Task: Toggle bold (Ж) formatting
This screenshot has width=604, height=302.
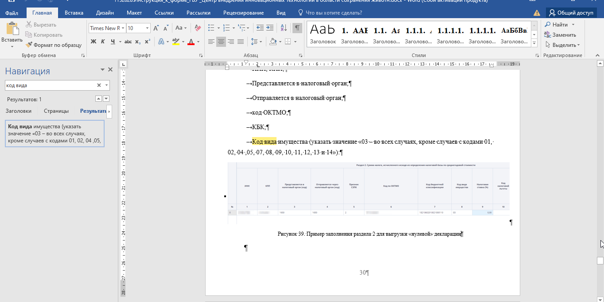Action: point(94,42)
